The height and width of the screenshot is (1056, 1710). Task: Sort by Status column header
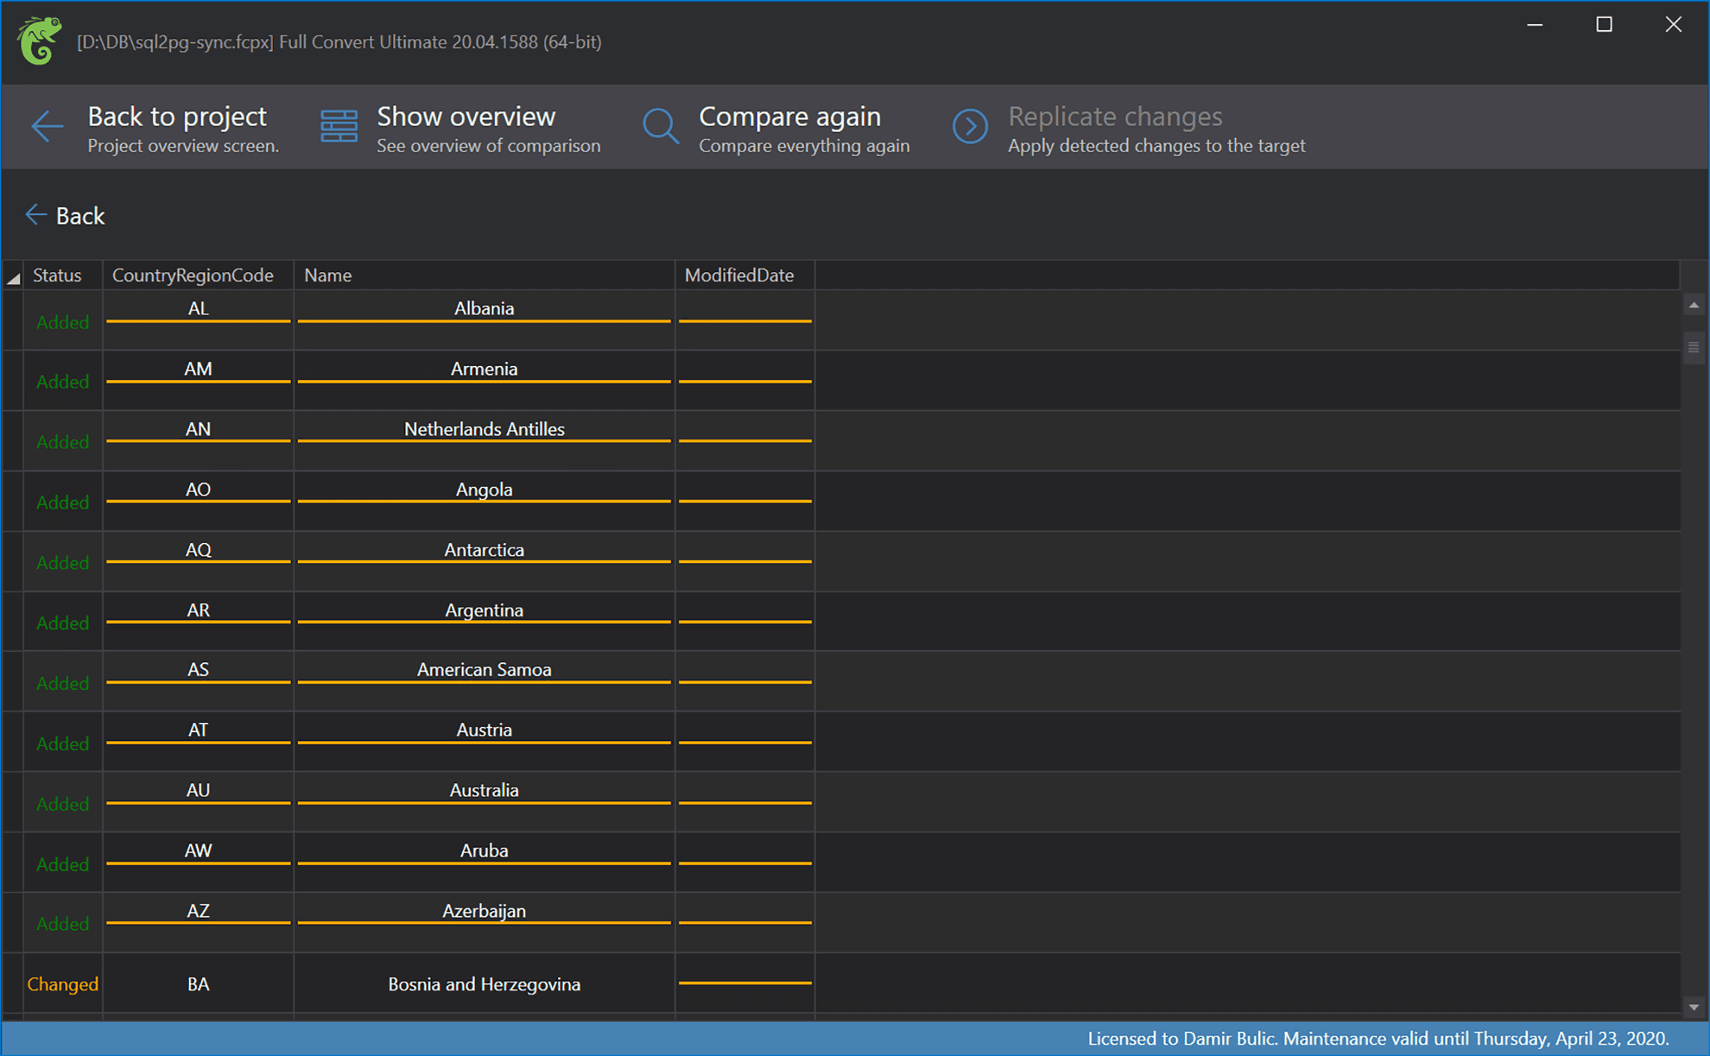pos(57,275)
